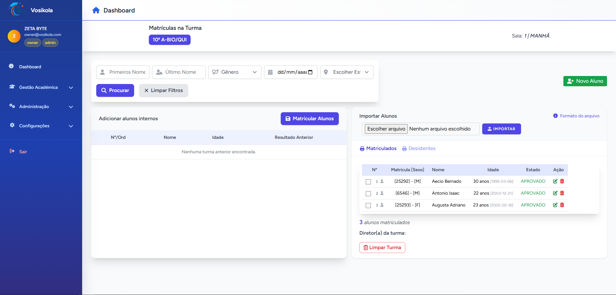616x295 pixels.
Task: Click edit icon for Augusta Adriano
Action: click(555, 205)
